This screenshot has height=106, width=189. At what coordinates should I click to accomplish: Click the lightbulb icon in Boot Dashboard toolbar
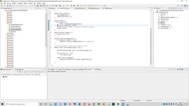36,72
